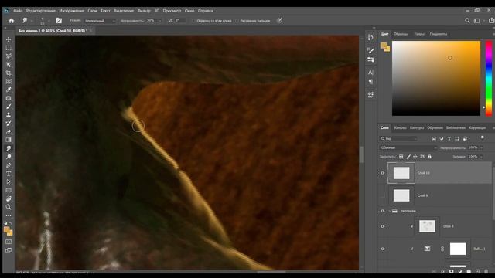Image resolution: width=495 pixels, height=278 pixels.
Task: Hide layer Слой 8
Action: coord(382,226)
